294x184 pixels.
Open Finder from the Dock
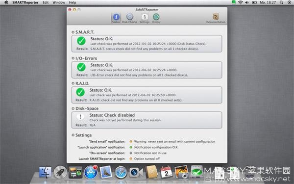click(x=45, y=172)
